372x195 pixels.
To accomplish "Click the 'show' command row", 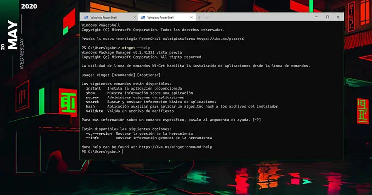I will point(139,93).
